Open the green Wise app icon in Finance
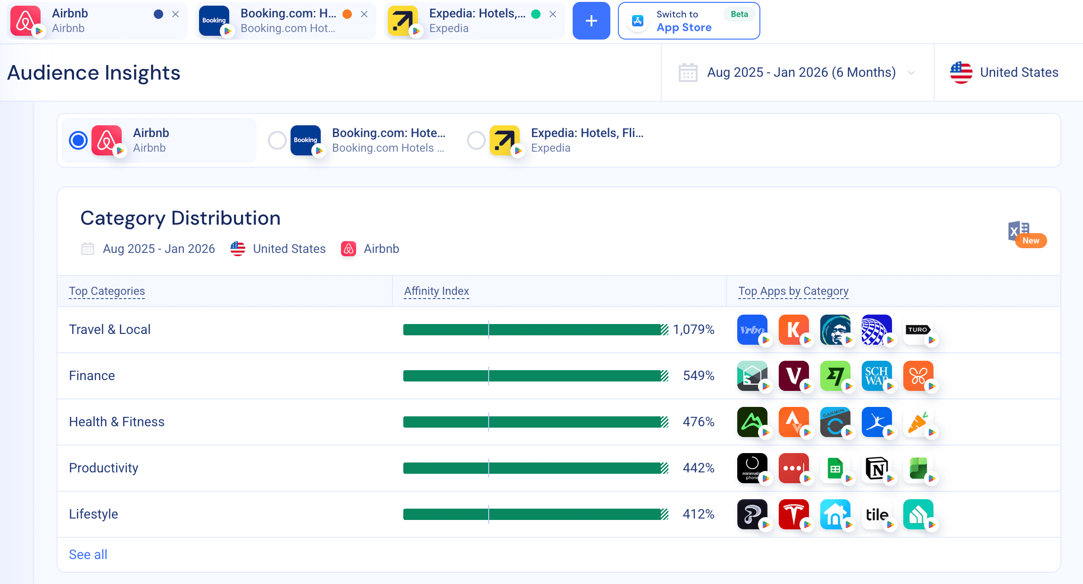Image resolution: width=1083 pixels, height=584 pixels. (x=835, y=376)
